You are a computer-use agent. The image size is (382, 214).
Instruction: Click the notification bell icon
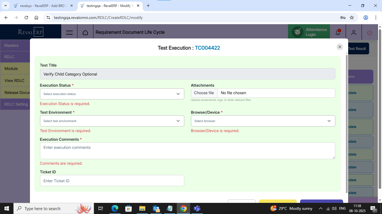pyautogui.click(x=338, y=32)
